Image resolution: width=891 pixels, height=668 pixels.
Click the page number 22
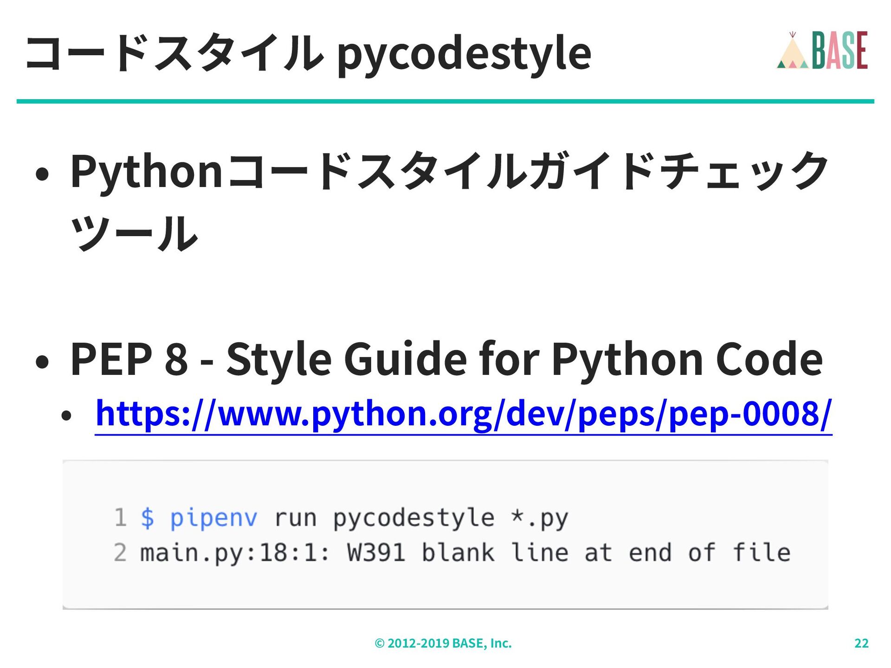click(861, 643)
